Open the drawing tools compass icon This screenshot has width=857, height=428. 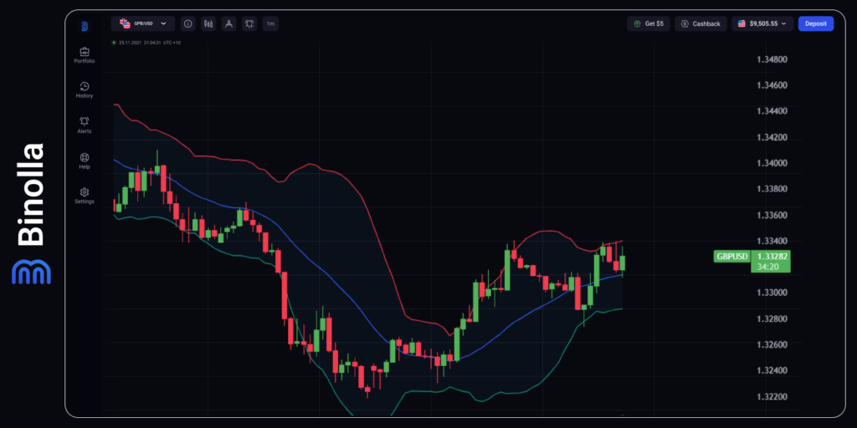[229, 23]
